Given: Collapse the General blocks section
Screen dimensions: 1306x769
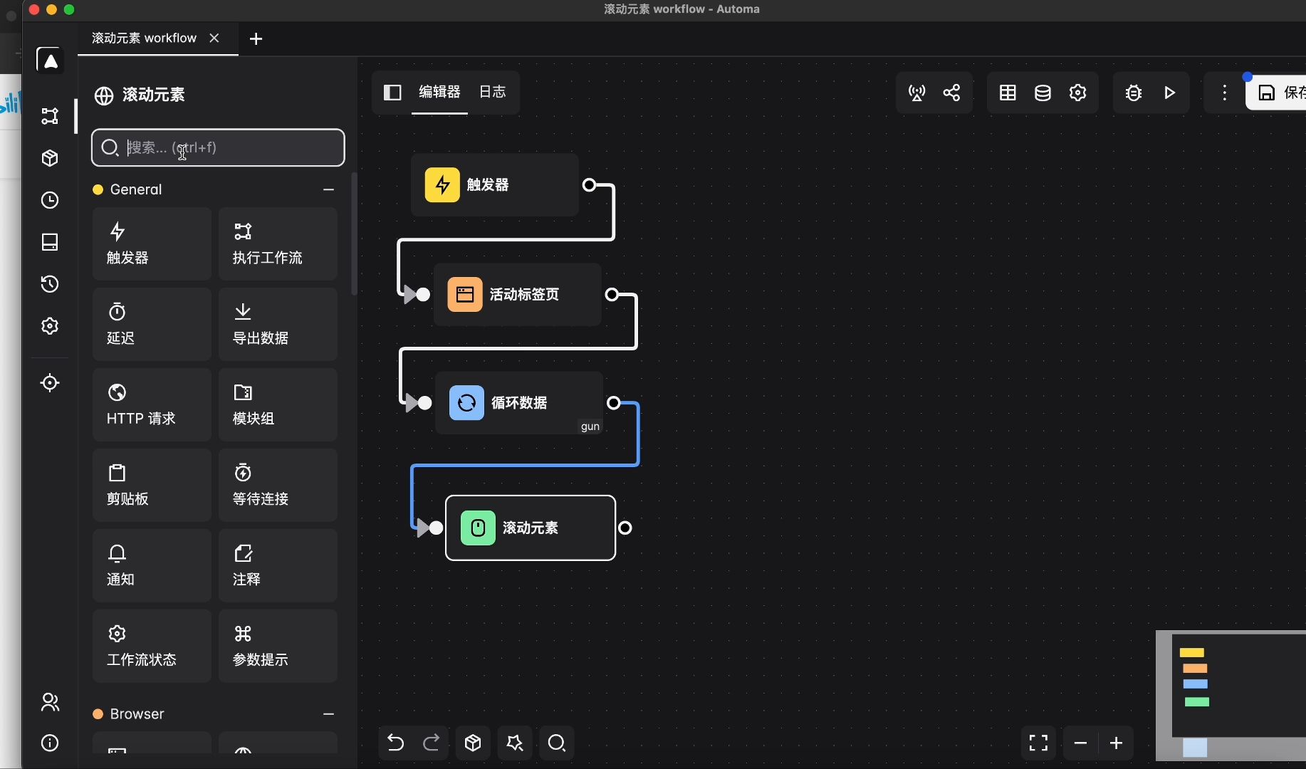Looking at the screenshot, I should tap(328, 189).
